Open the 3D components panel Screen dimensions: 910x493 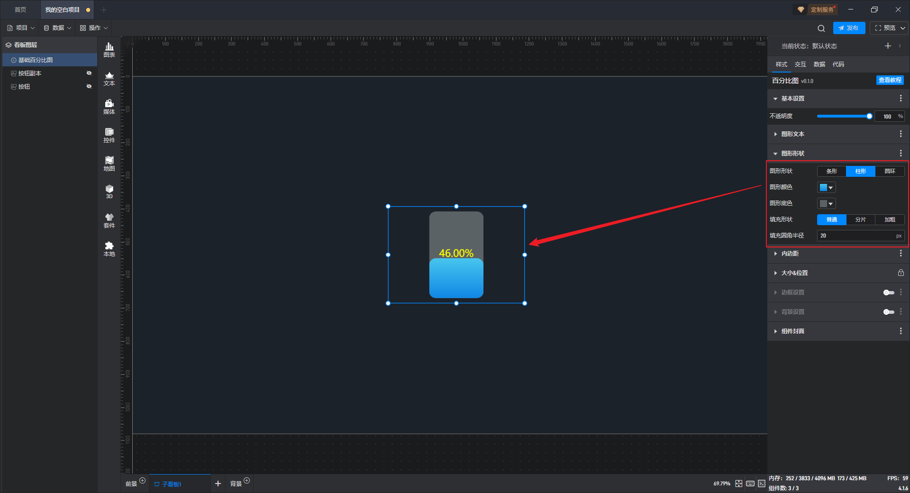(x=109, y=192)
